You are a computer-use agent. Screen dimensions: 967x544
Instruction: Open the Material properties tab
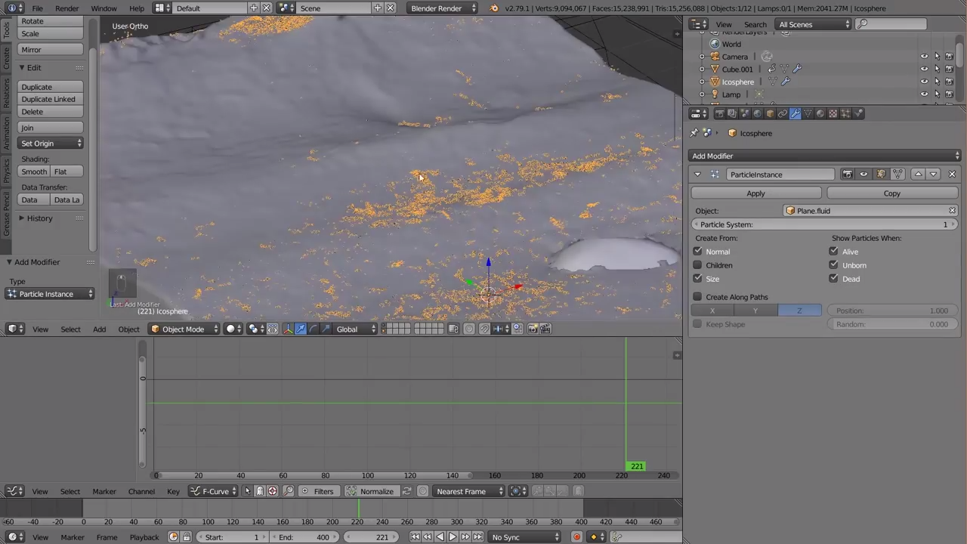(x=820, y=113)
